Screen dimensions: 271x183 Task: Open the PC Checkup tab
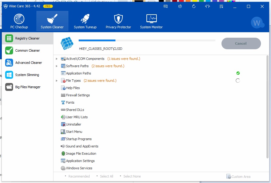(x=19, y=21)
